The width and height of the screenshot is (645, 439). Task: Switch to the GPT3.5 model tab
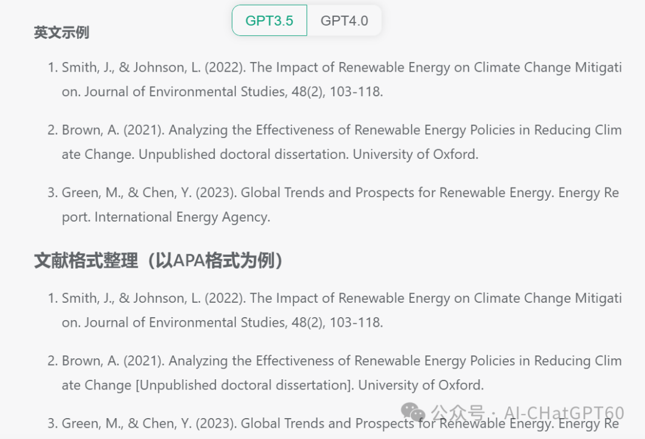[x=269, y=20]
